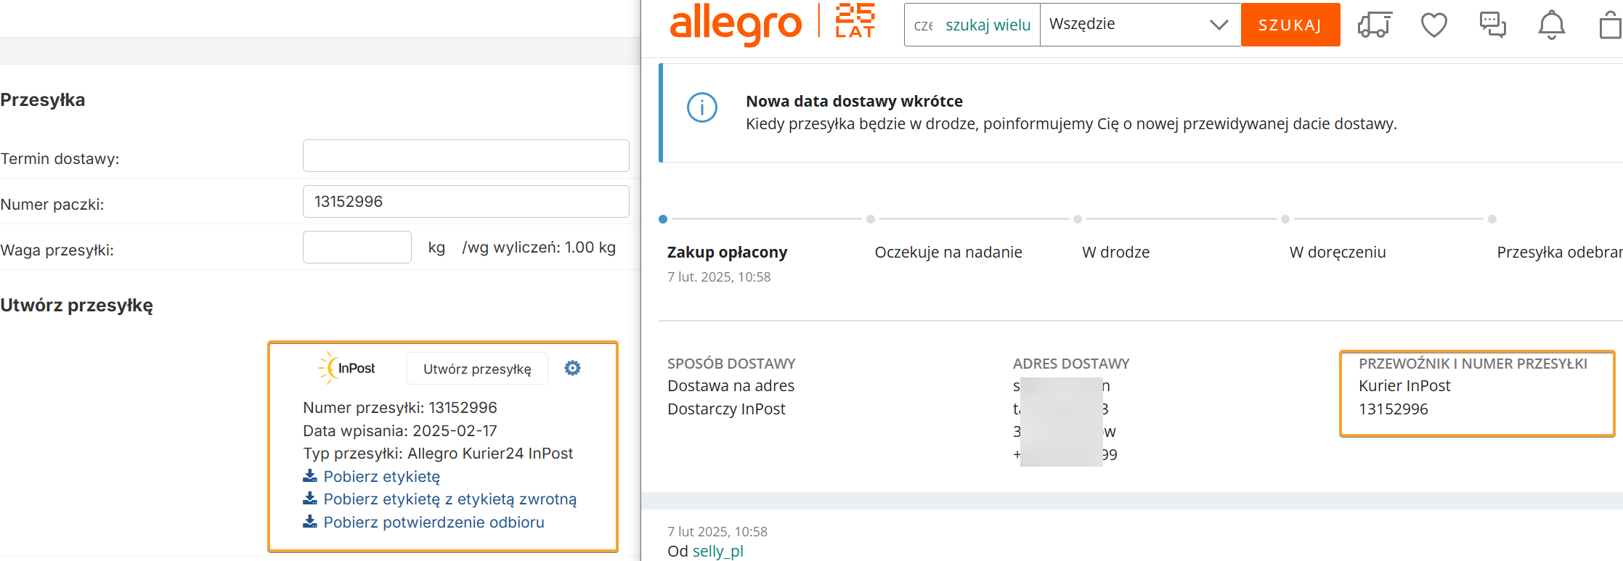Click the info icon in delivery notice
1623x561 pixels.
pos(702,108)
